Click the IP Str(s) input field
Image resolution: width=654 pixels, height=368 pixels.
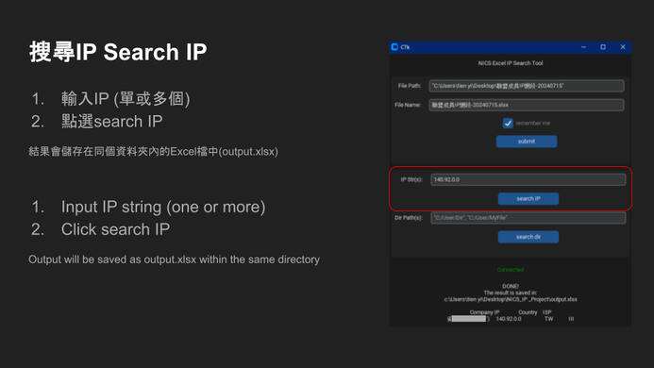[x=528, y=179]
